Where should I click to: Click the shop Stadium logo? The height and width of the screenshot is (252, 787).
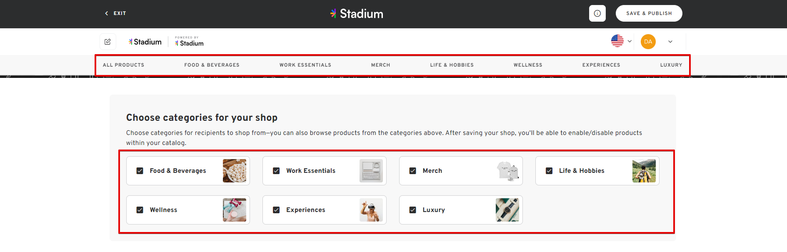click(145, 42)
